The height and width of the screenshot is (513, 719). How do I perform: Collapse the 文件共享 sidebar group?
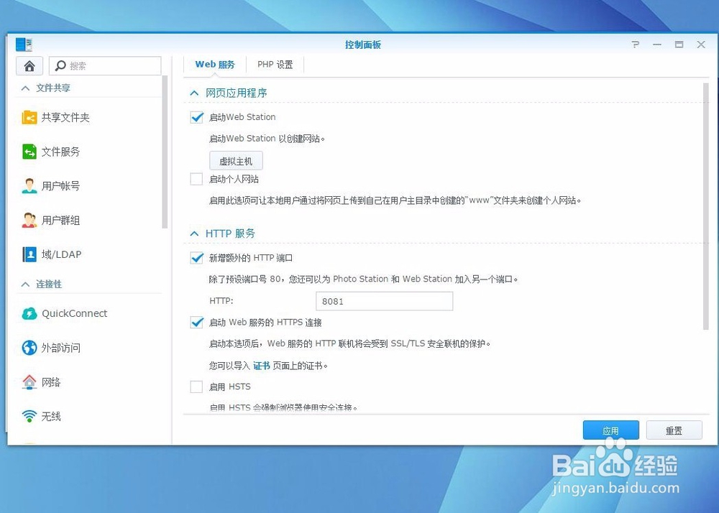click(24, 88)
